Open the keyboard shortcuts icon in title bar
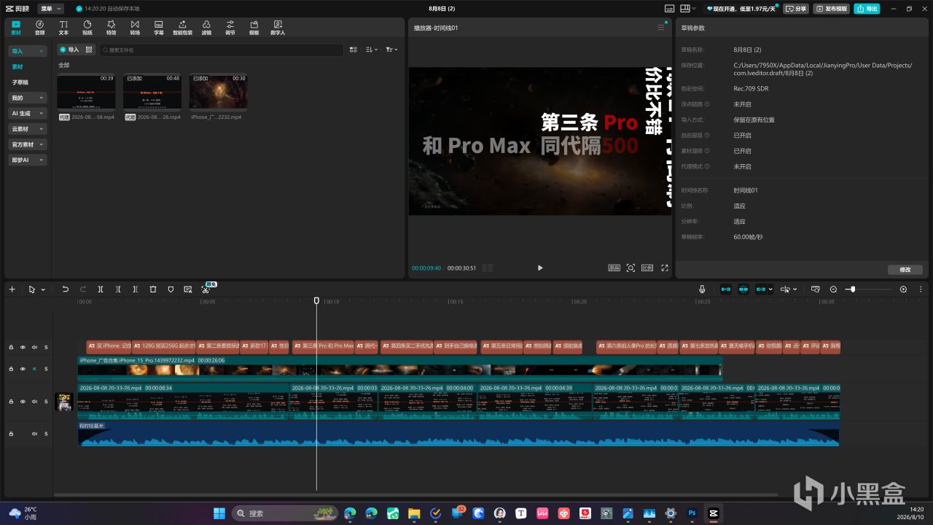The image size is (933, 525). coord(670,9)
